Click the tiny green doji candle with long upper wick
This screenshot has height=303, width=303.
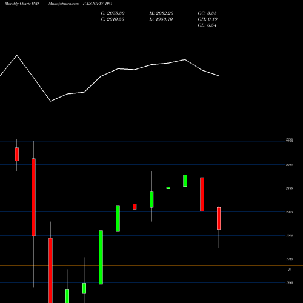(168, 188)
